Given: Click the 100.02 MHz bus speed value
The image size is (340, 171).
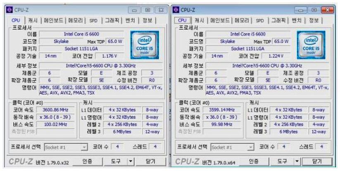Looking at the screenshot, I should (x=55, y=124).
